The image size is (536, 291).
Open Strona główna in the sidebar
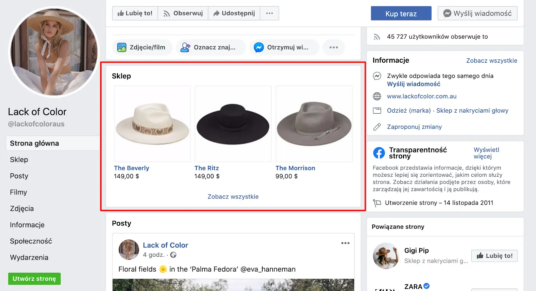point(53,143)
